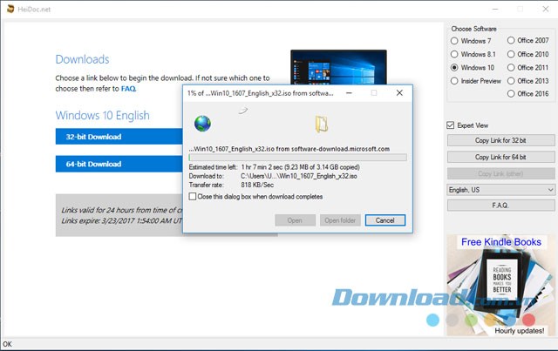Click the OK status bar text
The width and height of the screenshot is (558, 351).
[x=7, y=344]
